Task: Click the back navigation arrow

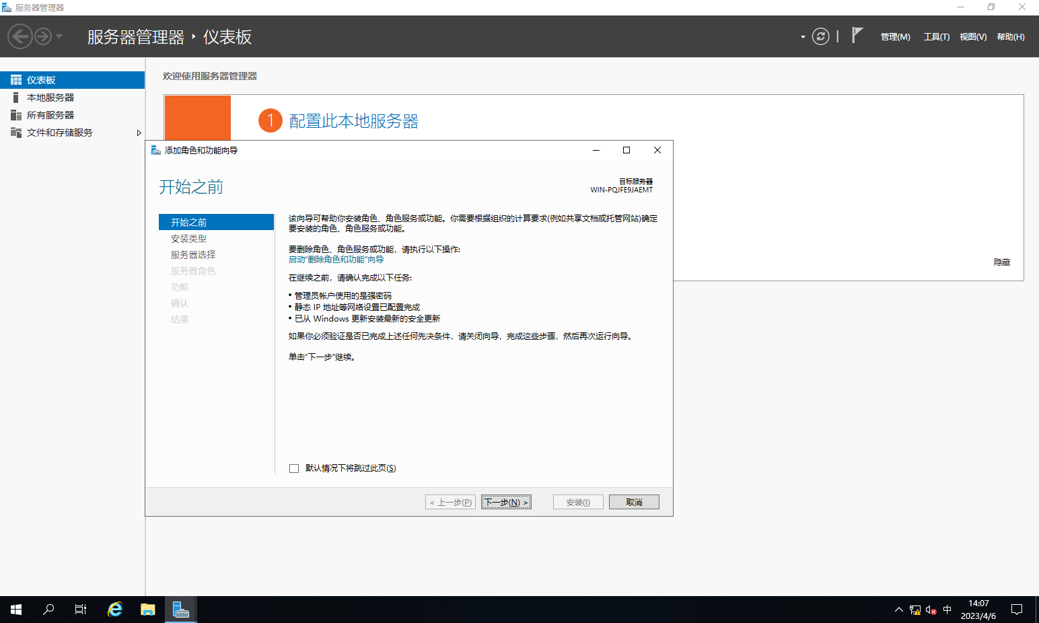Action: [20, 36]
